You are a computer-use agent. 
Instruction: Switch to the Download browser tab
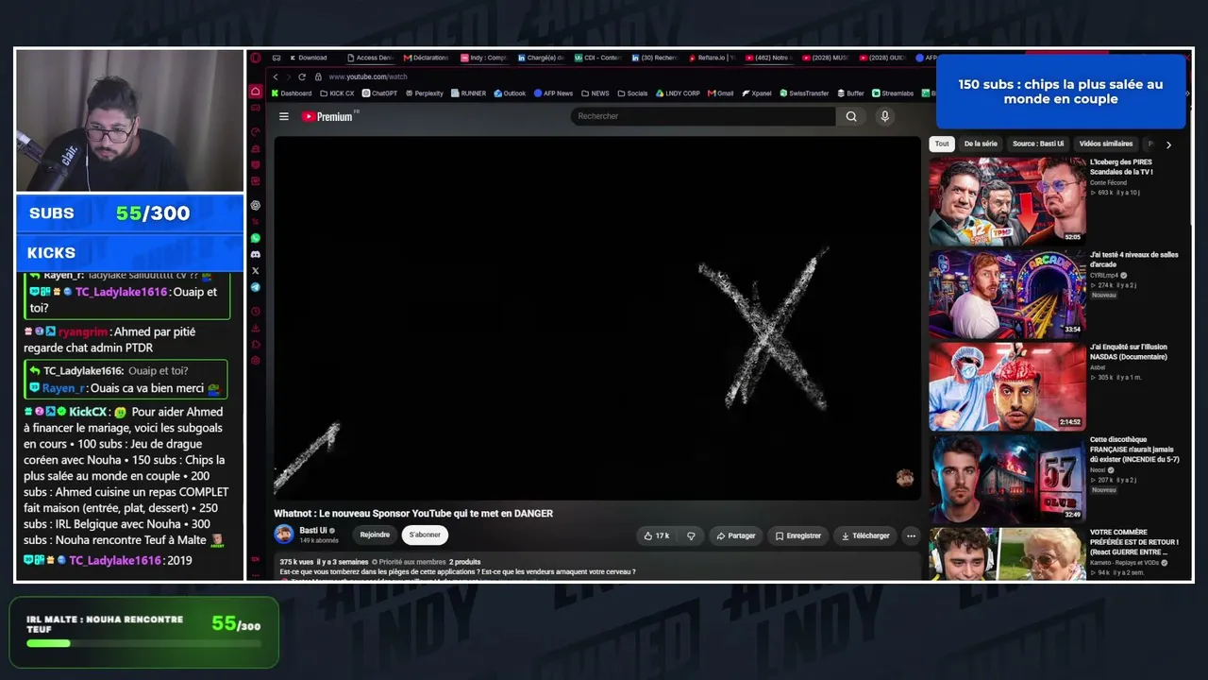point(308,58)
